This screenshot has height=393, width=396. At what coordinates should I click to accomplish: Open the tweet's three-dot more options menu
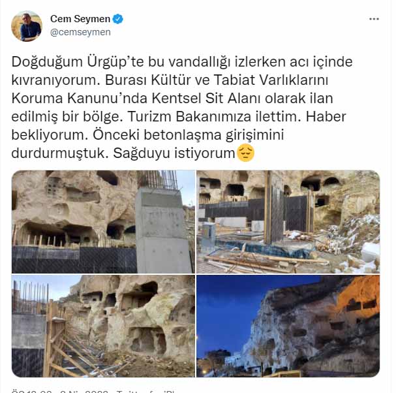(374, 19)
